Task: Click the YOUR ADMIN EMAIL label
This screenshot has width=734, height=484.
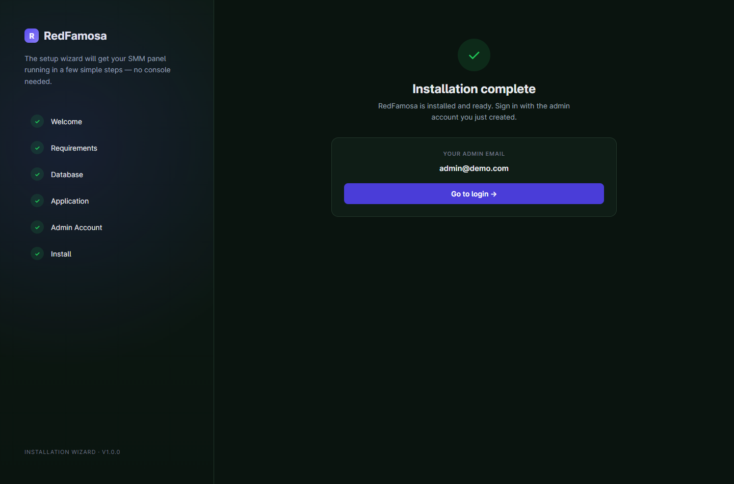Action: pyautogui.click(x=474, y=154)
